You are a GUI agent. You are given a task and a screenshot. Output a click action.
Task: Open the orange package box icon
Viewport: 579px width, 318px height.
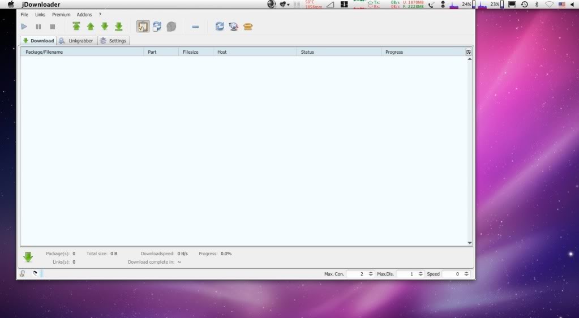pos(248,27)
